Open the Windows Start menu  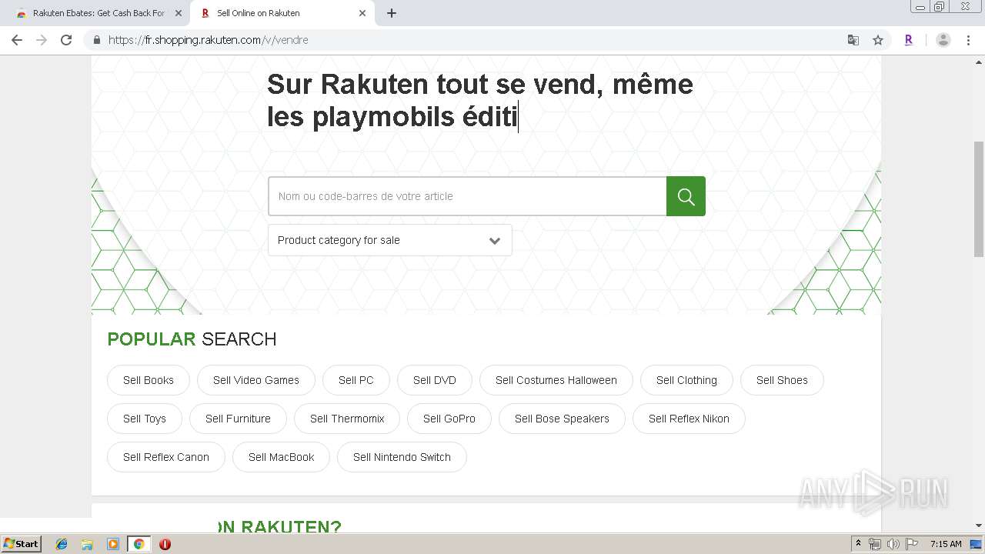pyautogui.click(x=22, y=543)
